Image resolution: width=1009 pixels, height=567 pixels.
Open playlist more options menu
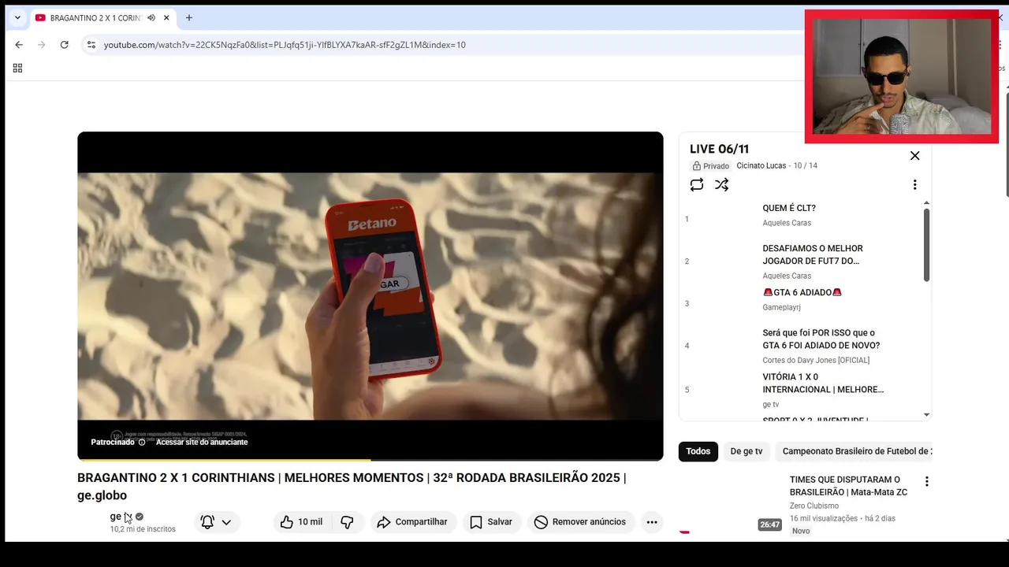point(914,184)
